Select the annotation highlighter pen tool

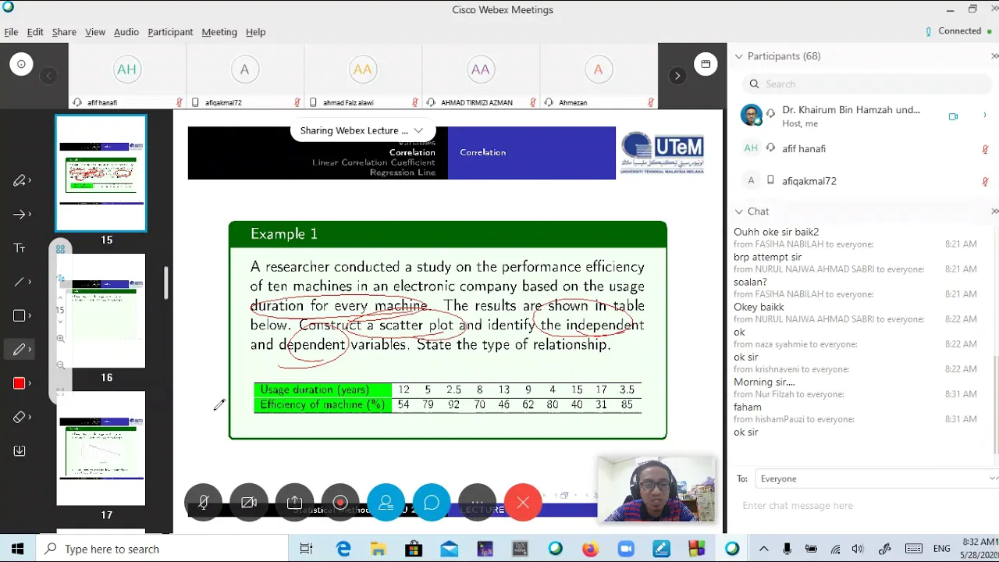click(20, 180)
